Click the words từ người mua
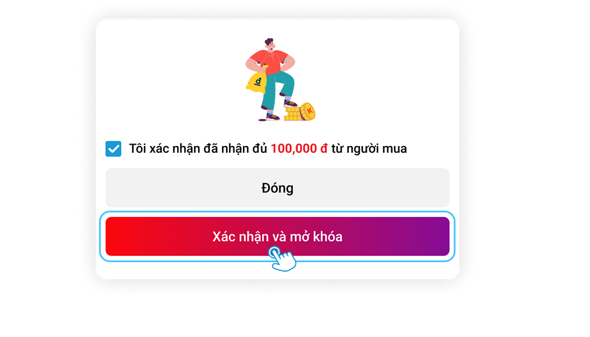Screen dimensions: 590x337 click(x=369, y=149)
